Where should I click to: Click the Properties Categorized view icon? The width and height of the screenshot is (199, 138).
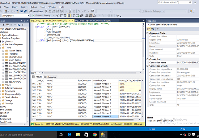[149, 29]
